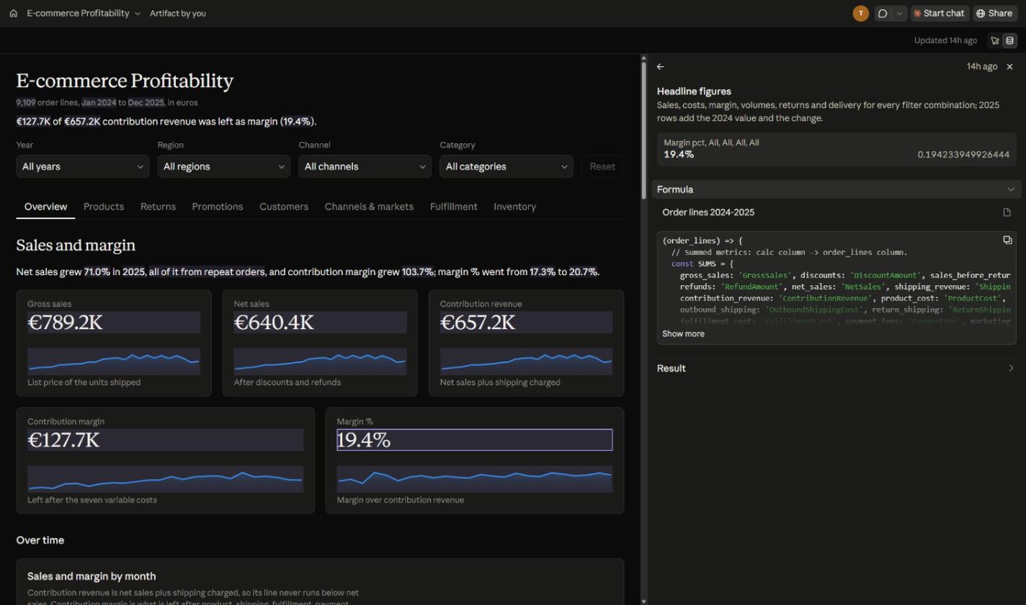Click the Margin % sparkline chart
Image resolution: width=1026 pixels, height=605 pixels.
tap(475, 480)
